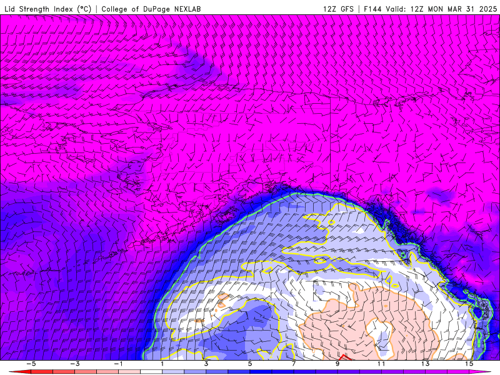The width and height of the screenshot is (500, 375).
Task: Click the 7 tick label on color bar
Action: pos(294,364)
